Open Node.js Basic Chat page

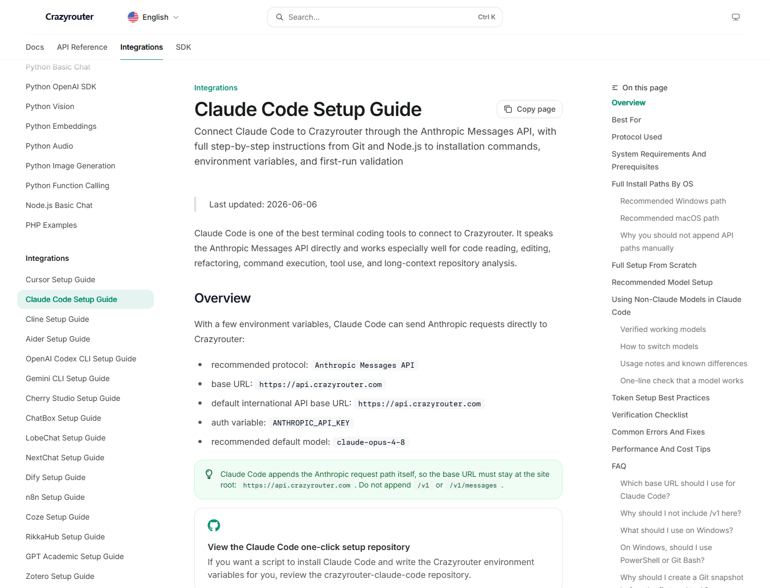[59, 205]
